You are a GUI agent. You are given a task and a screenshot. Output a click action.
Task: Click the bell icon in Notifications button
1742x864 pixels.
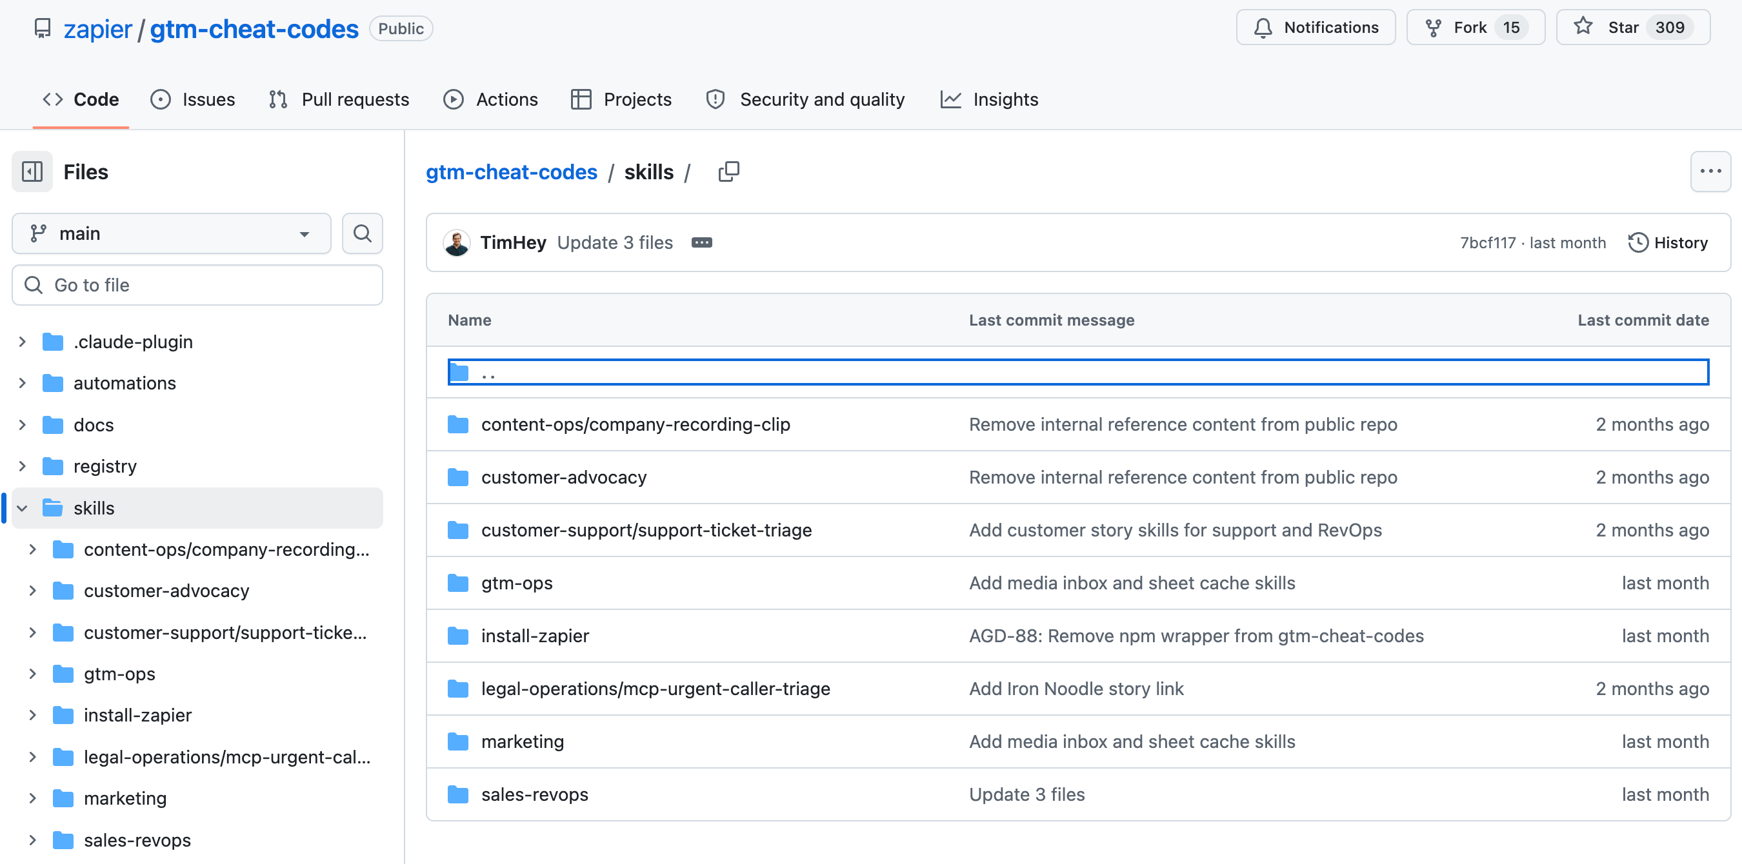(1263, 28)
